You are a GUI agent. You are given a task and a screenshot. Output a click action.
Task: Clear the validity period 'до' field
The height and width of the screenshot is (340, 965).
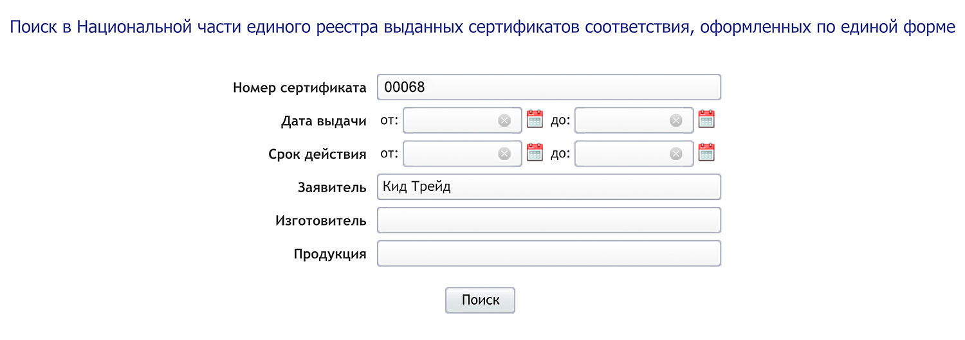[675, 154]
